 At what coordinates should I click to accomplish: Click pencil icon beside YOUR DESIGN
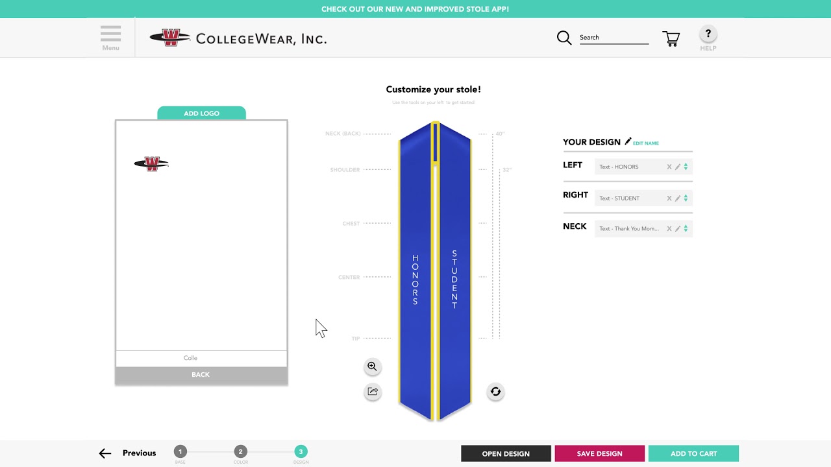[x=628, y=141]
